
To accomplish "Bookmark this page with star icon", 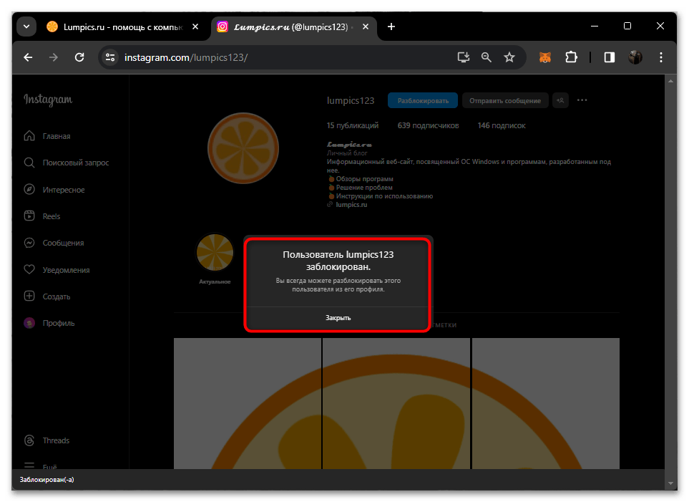I will click(509, 57).
